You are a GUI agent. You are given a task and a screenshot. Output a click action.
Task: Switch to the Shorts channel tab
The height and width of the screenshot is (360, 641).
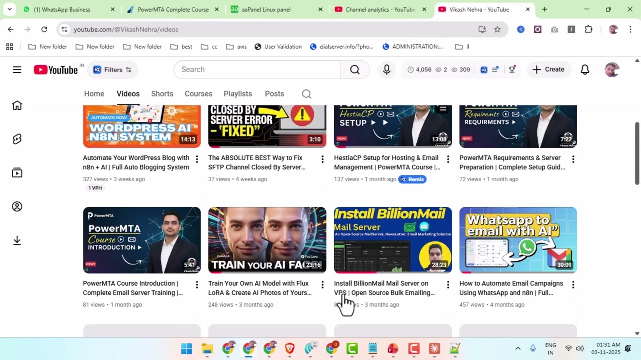(162, 94)
